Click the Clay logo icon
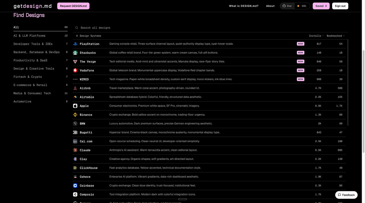The height and width of the screenshot is (203, 365). coord(75,159)
